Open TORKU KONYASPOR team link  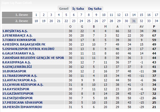19,40
